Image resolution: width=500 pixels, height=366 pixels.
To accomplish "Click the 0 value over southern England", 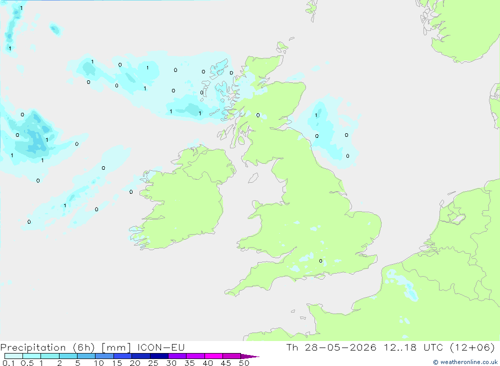I will tap(321, 261).
